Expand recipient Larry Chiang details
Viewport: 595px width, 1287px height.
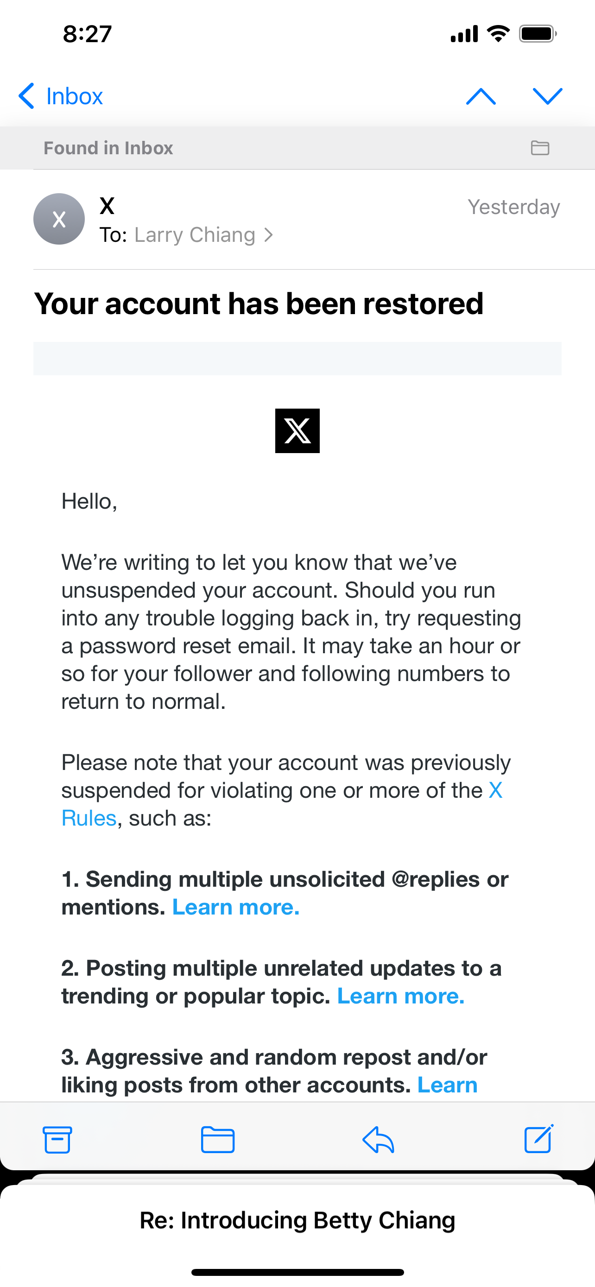click(203, 235)
